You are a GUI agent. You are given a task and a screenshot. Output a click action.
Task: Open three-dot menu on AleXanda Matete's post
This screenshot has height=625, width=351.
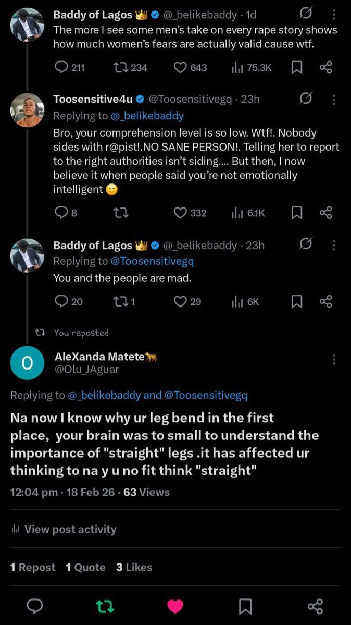333,360
